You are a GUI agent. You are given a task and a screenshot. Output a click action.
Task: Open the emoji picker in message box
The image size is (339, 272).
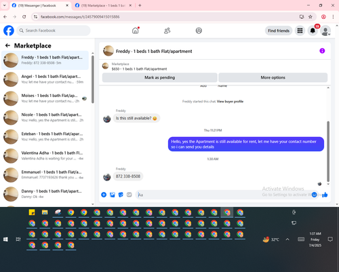[x=314, y=195]
